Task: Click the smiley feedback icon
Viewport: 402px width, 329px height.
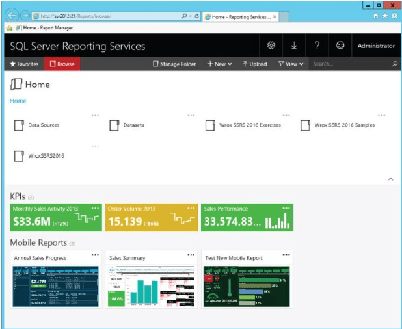Action: click(340, 46)
